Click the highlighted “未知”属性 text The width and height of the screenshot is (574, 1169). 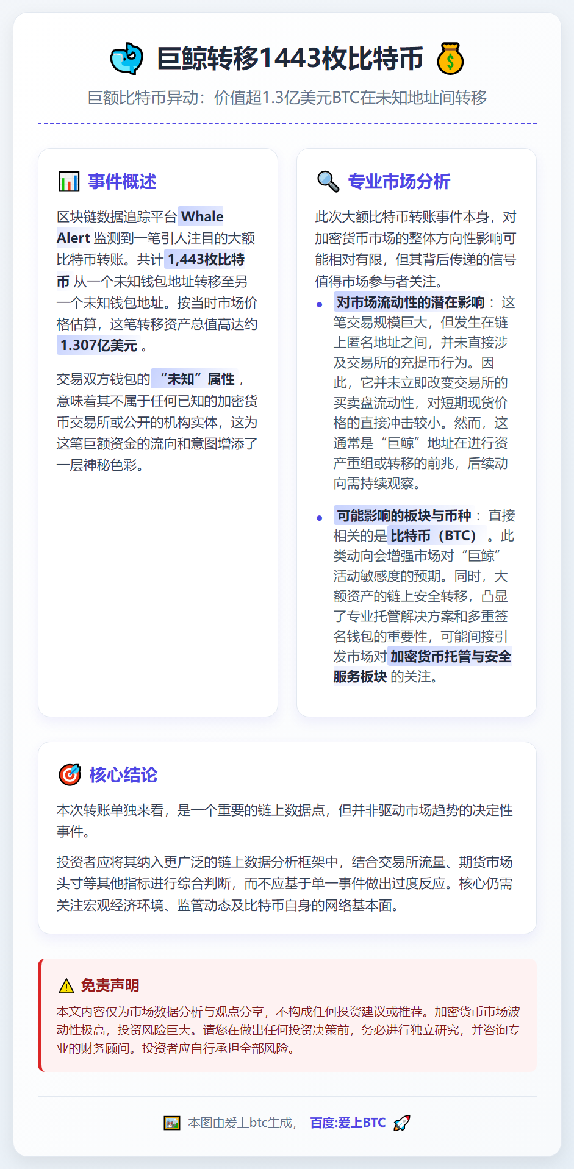(x=194, y=379)
